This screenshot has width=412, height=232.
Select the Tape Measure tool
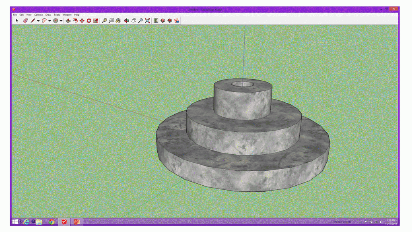click(x=104, y=21)
